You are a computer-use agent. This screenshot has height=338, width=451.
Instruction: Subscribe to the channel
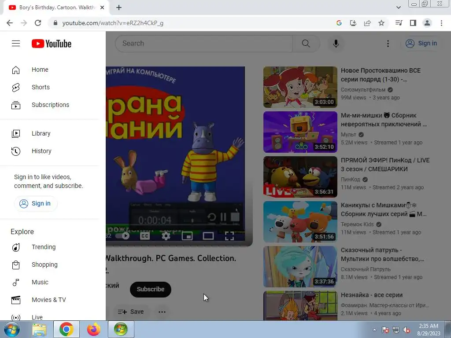(151, 290)
